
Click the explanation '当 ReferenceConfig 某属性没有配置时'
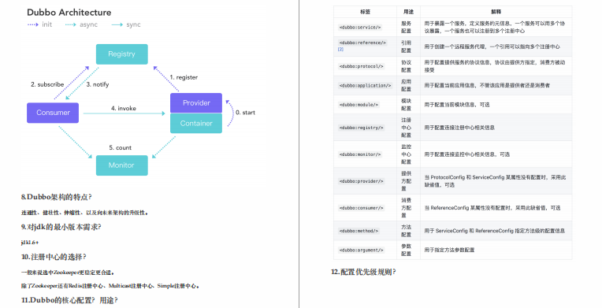point(492,208)
